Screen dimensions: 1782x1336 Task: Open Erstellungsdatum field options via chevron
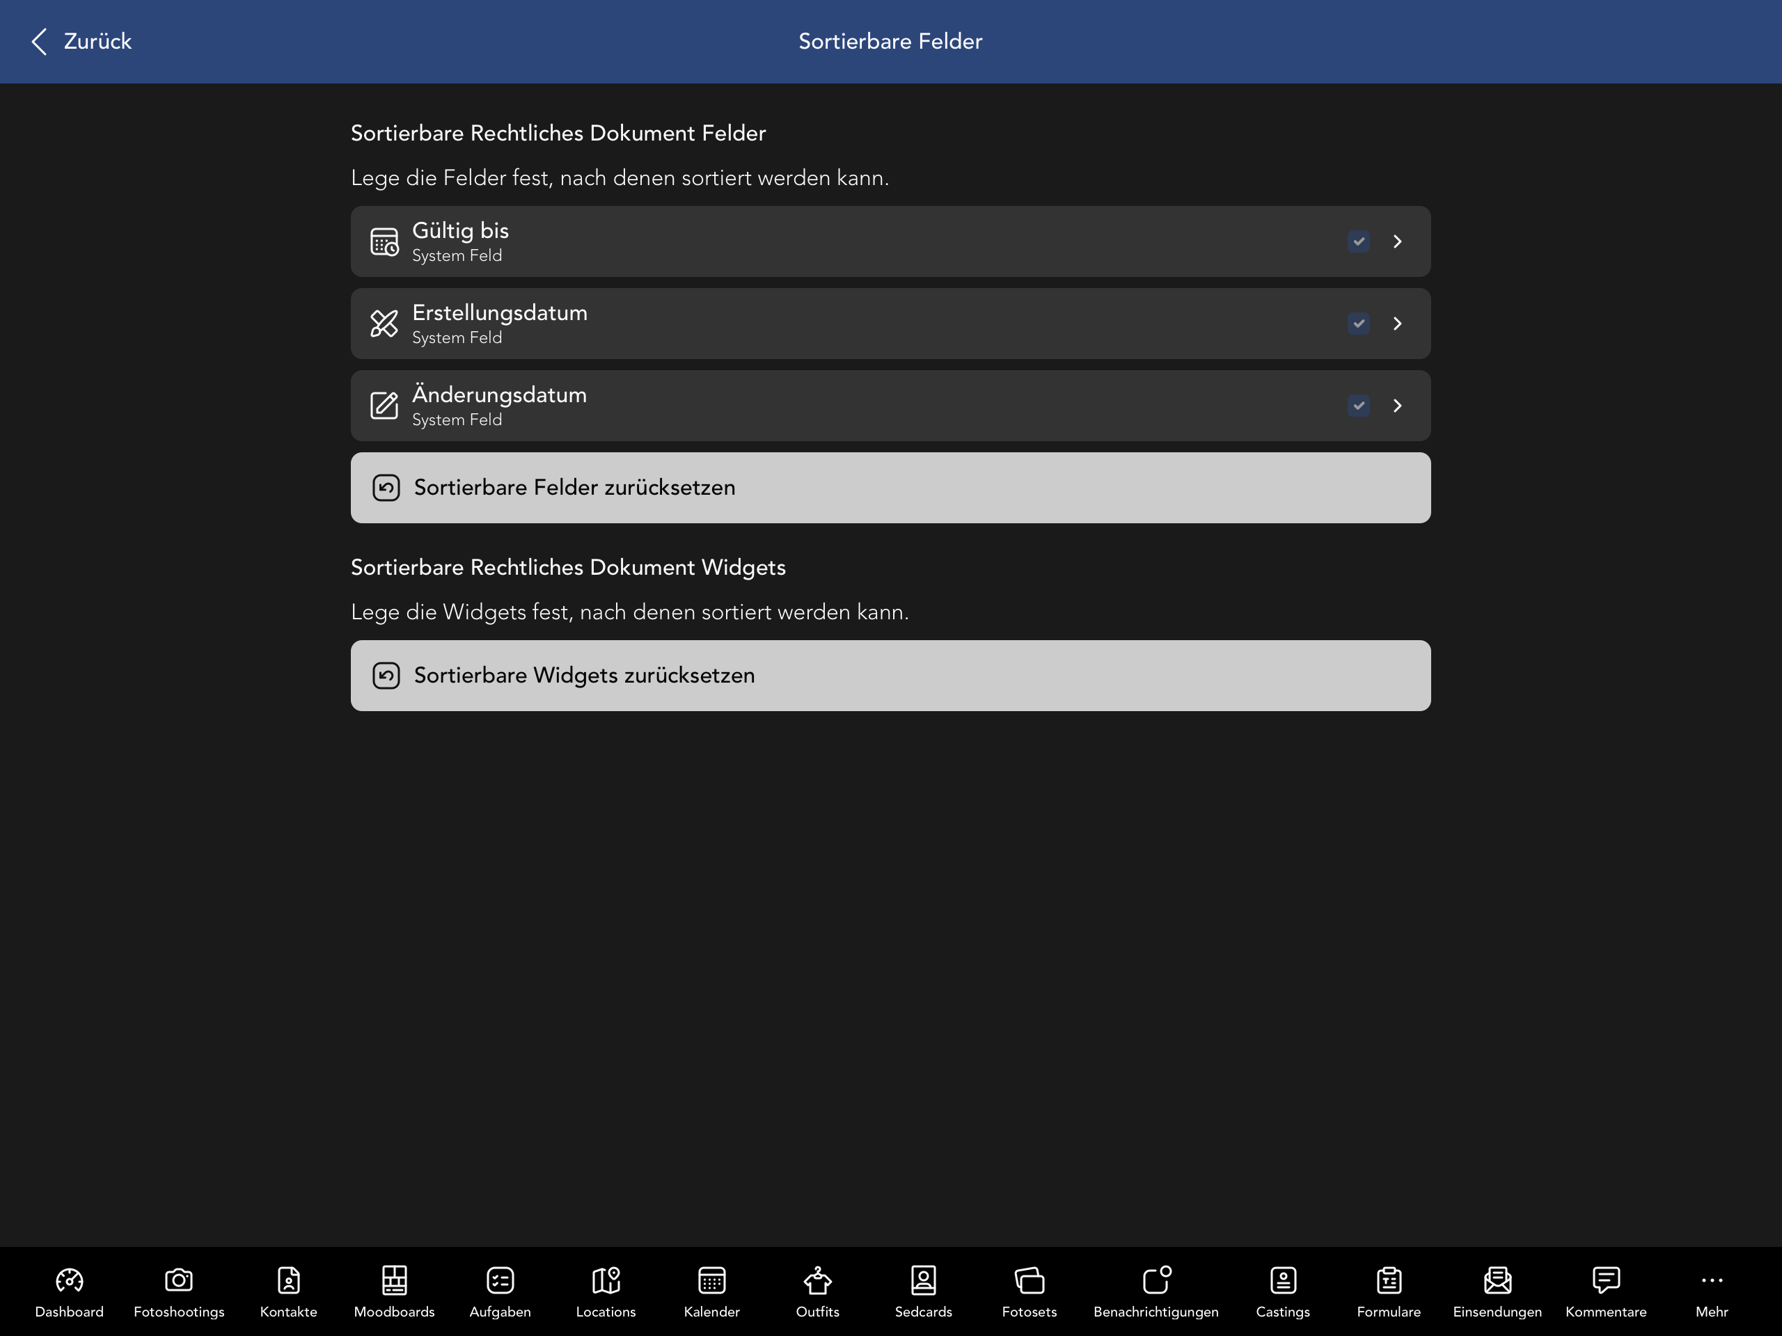pyautogui.click(x=1398, y=323)
